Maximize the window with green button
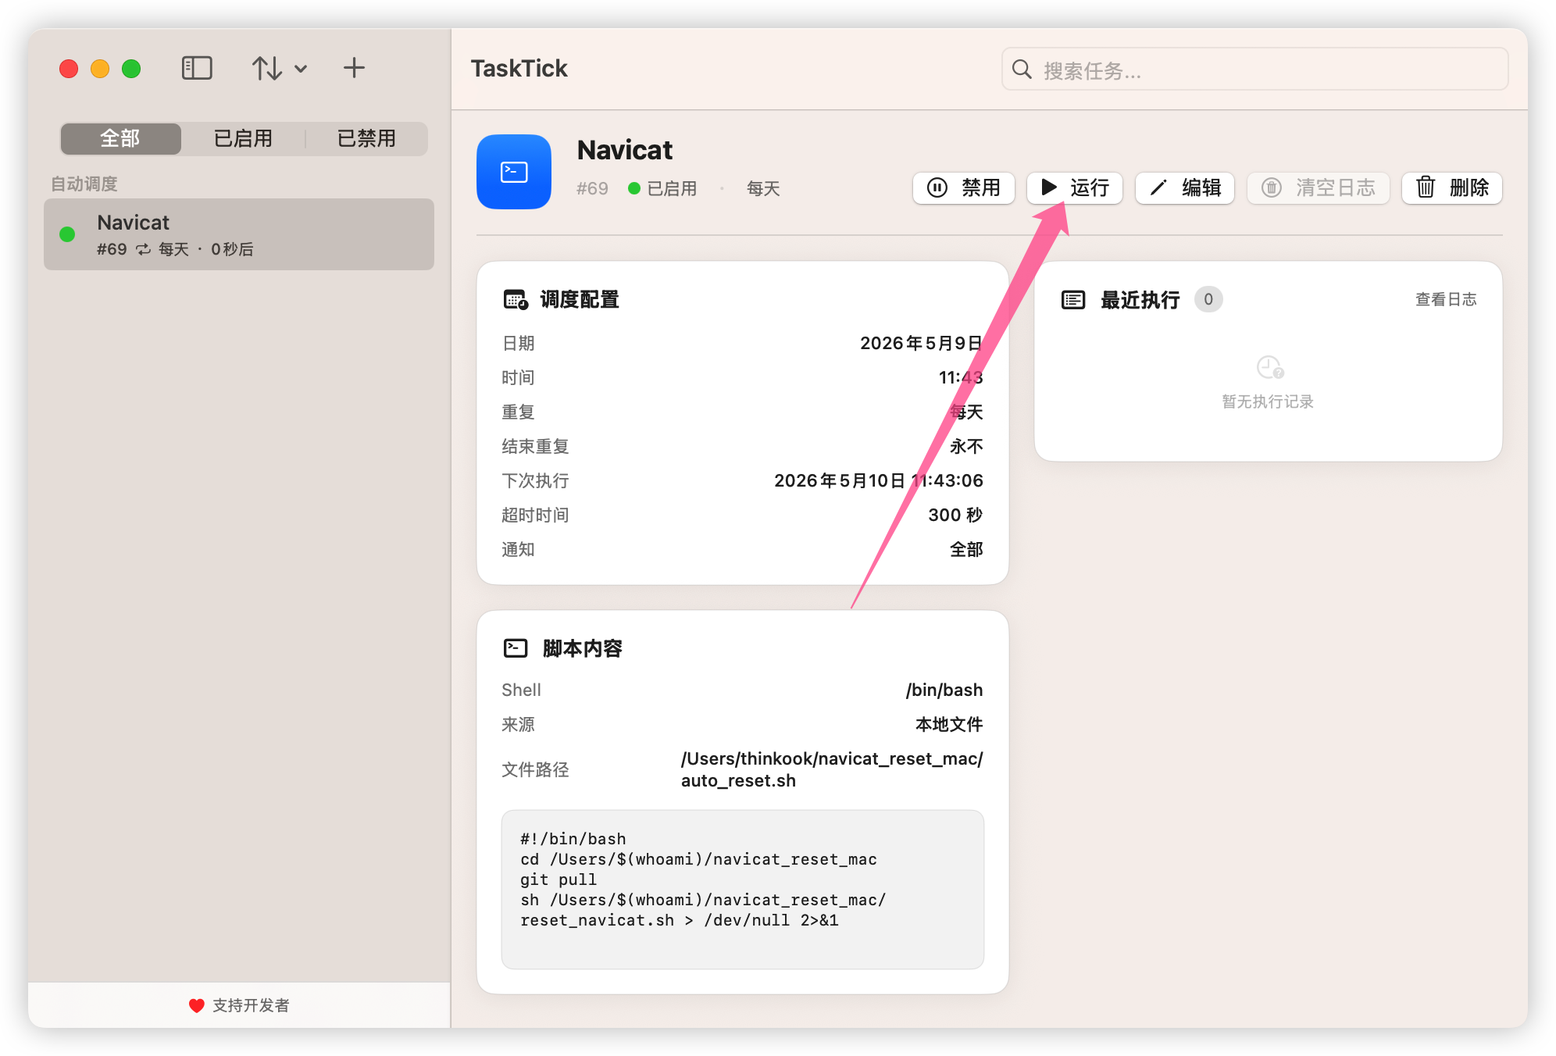Viewport: 1556px width, 1056px height. [x=131, y=69]
